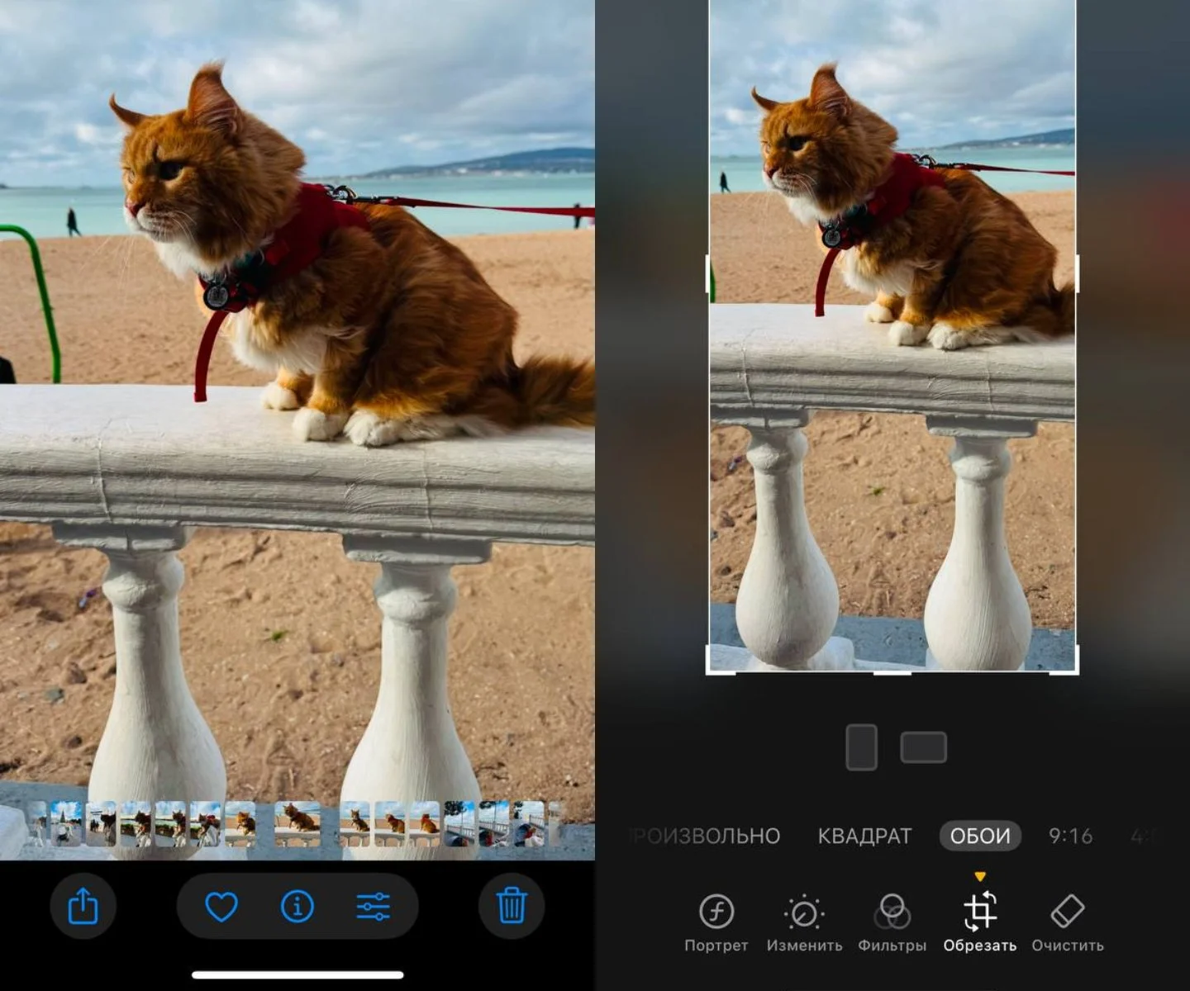The image size is (1190, 991).
Task: Favorite the photo with heart icon
Action: click(221, 907)
